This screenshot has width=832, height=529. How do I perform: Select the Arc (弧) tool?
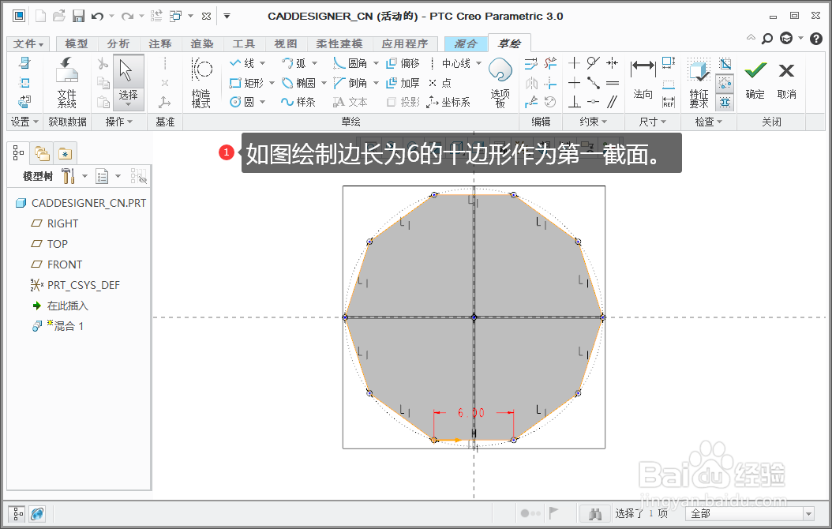point(294,63)
